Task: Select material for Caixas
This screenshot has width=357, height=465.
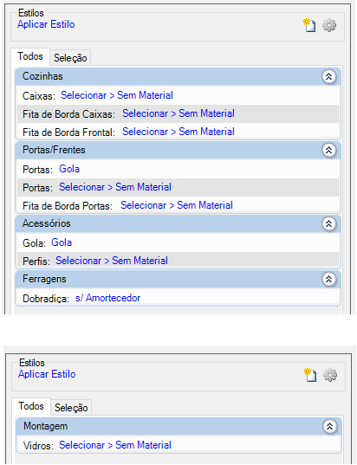Action: 117,95
